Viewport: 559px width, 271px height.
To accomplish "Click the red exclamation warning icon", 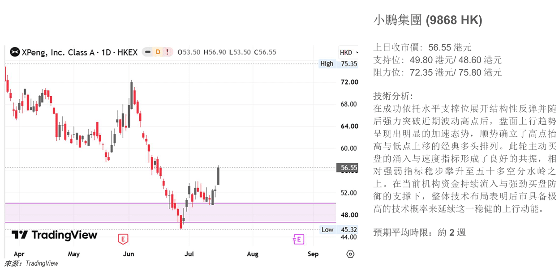I will tap(168, 52).
